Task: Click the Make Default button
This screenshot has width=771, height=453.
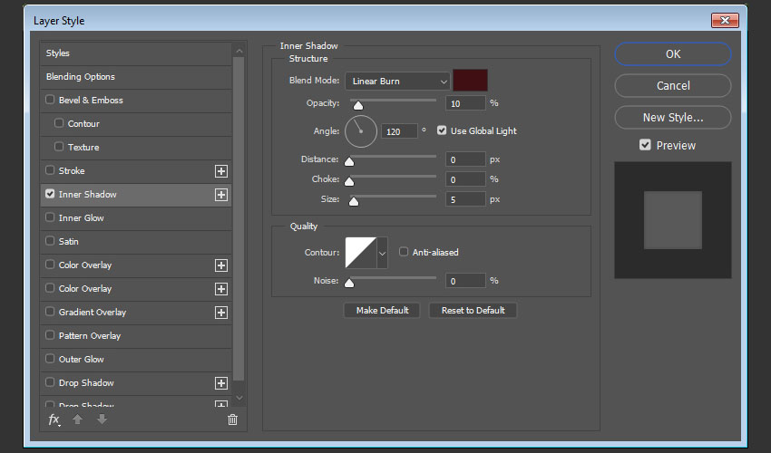Action: pyautogui.click(x=382, y=311)
